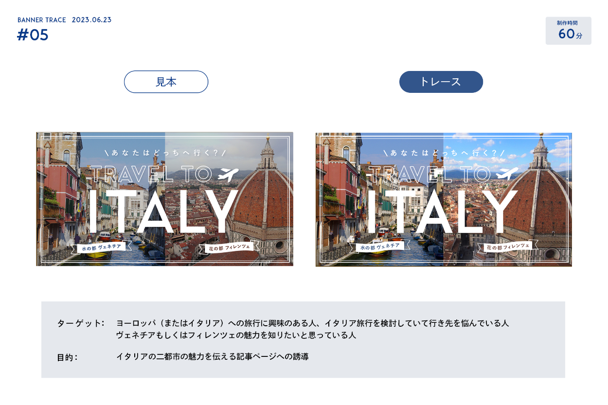608x405 pixels.
Task: Click the airplane icon in the right trace banner
Action: pos(507,174)
